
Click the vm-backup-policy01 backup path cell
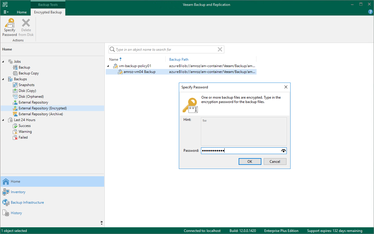212,66
